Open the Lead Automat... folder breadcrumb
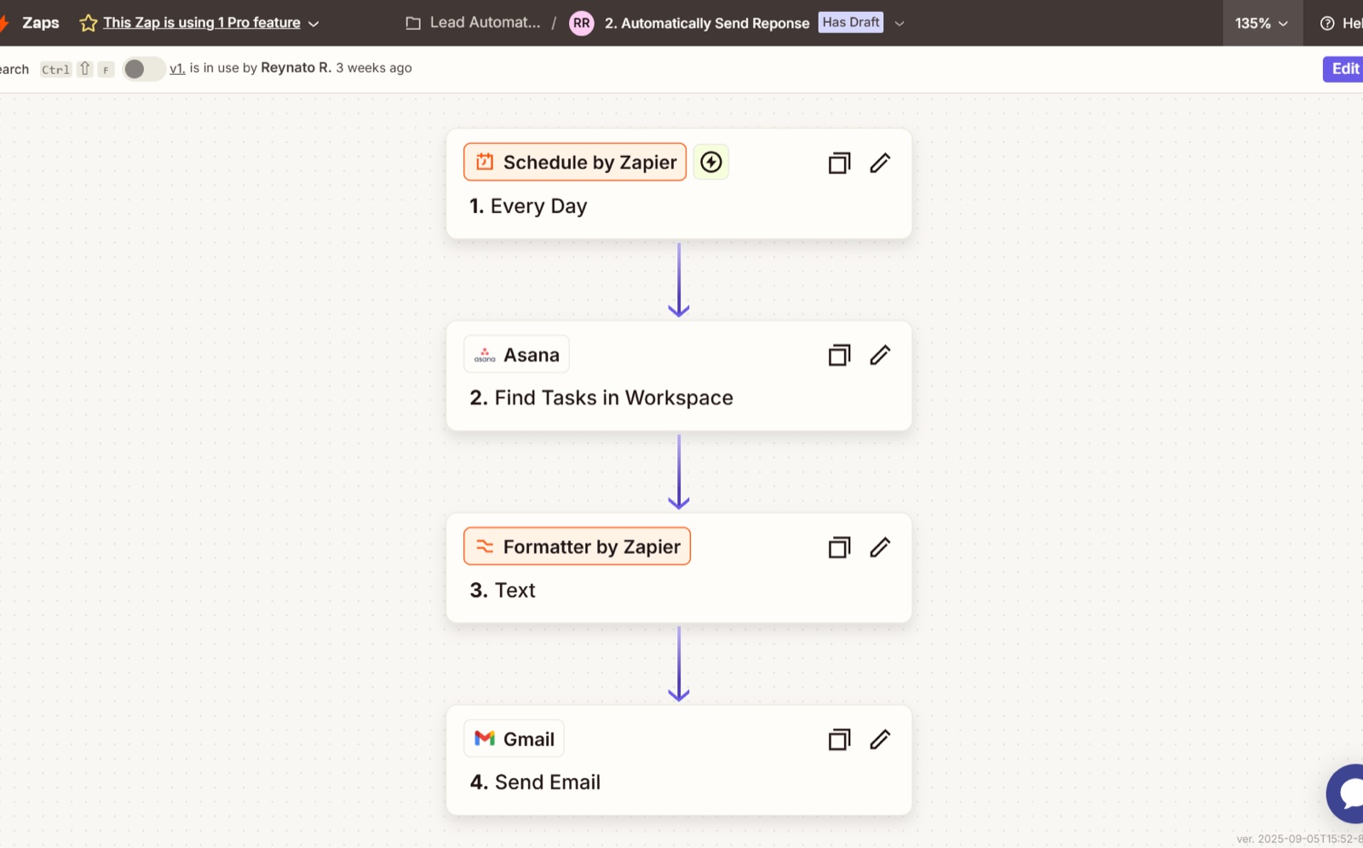The height and width of the screenshot is (848, 1363). [x=485, y=23]
